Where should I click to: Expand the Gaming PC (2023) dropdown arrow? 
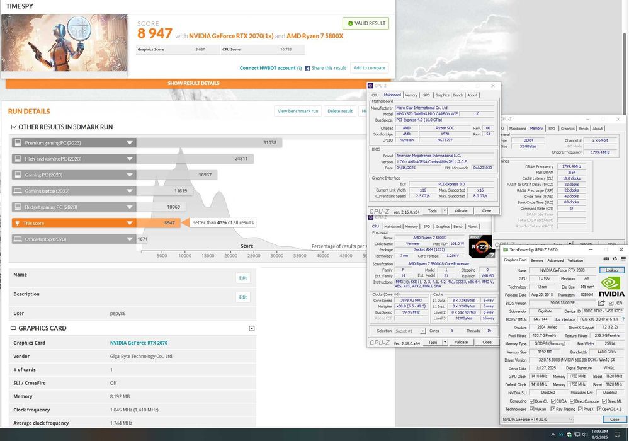[130, 175]
